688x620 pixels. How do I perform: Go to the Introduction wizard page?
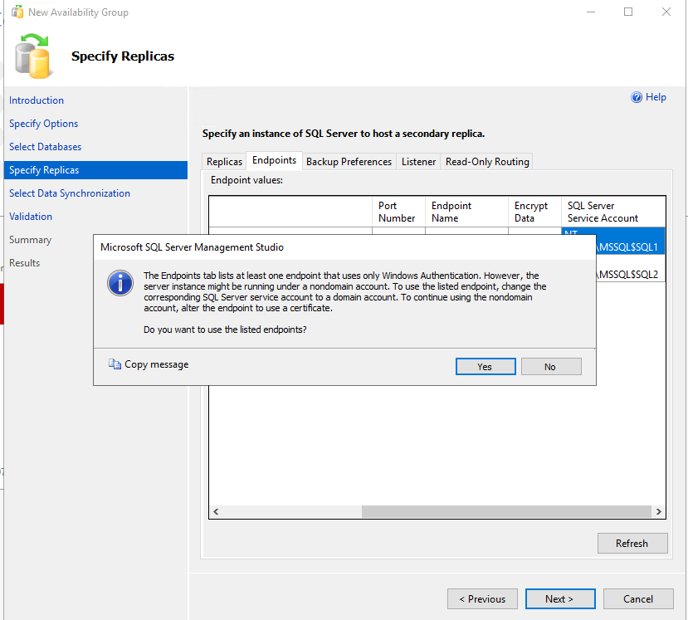pyautogui.click(x=37, y=100)
